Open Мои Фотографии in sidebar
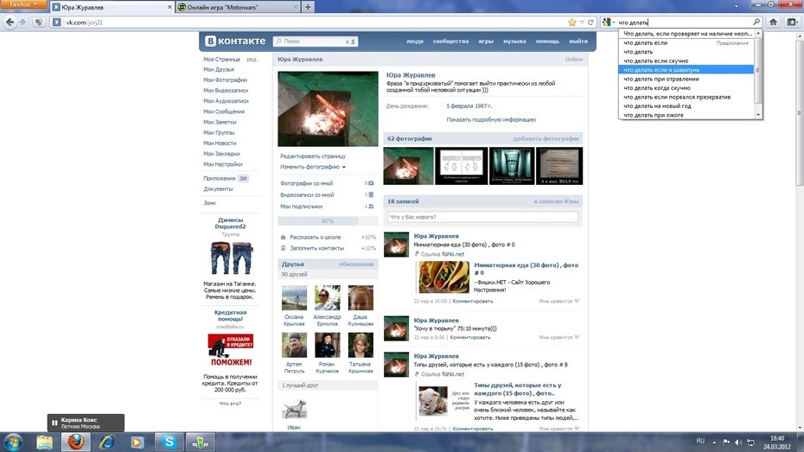804x452 pixels. [x=225, y=80]
